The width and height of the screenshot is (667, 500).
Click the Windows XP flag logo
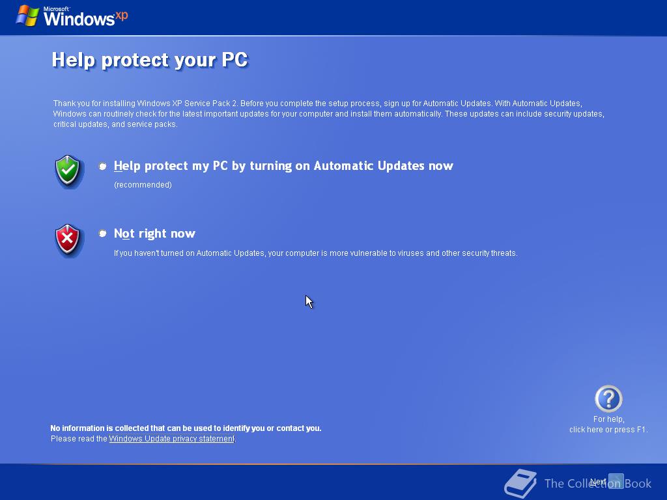[27, 16]
